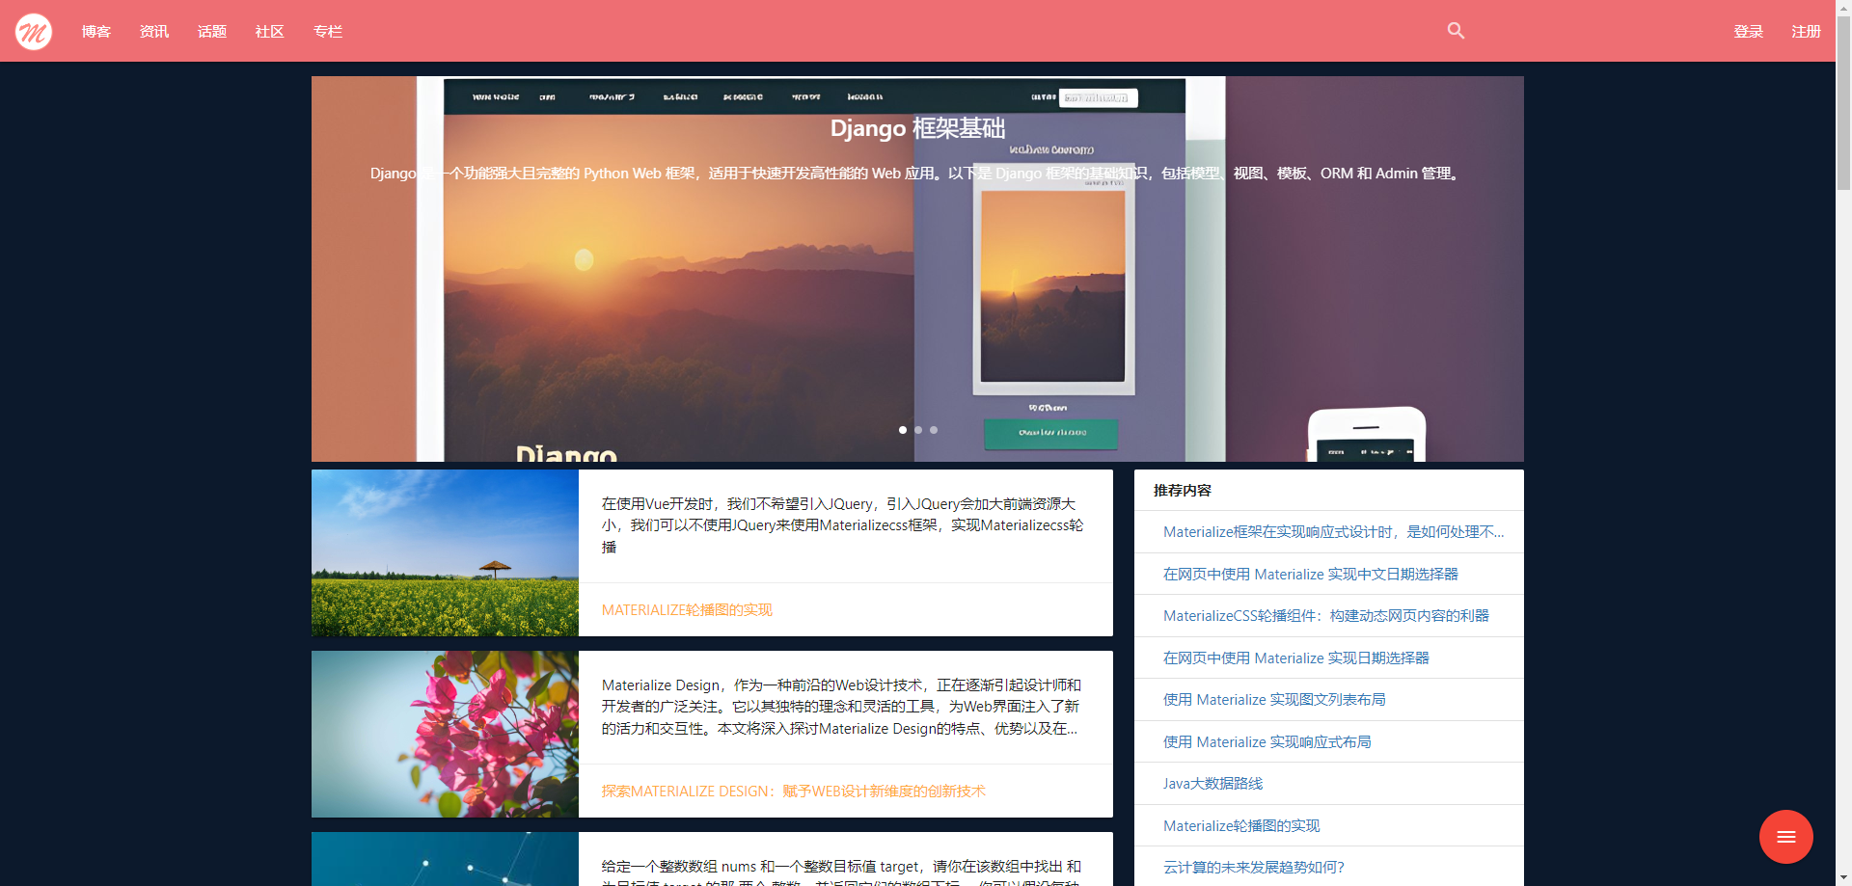Image resolution: width=1852 pixels, height=886 pixels.
Task: Click the Materialize Design summary paragraph
Action: [842, 707]
